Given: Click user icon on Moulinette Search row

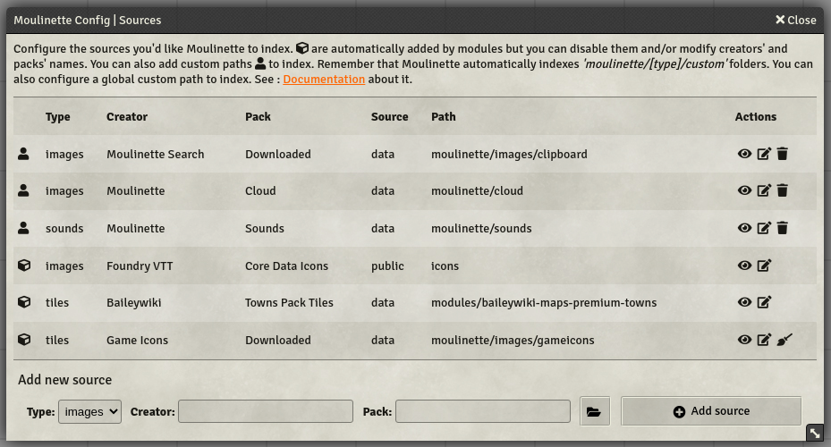Looking at the screenshot, I should pos(23,154).
